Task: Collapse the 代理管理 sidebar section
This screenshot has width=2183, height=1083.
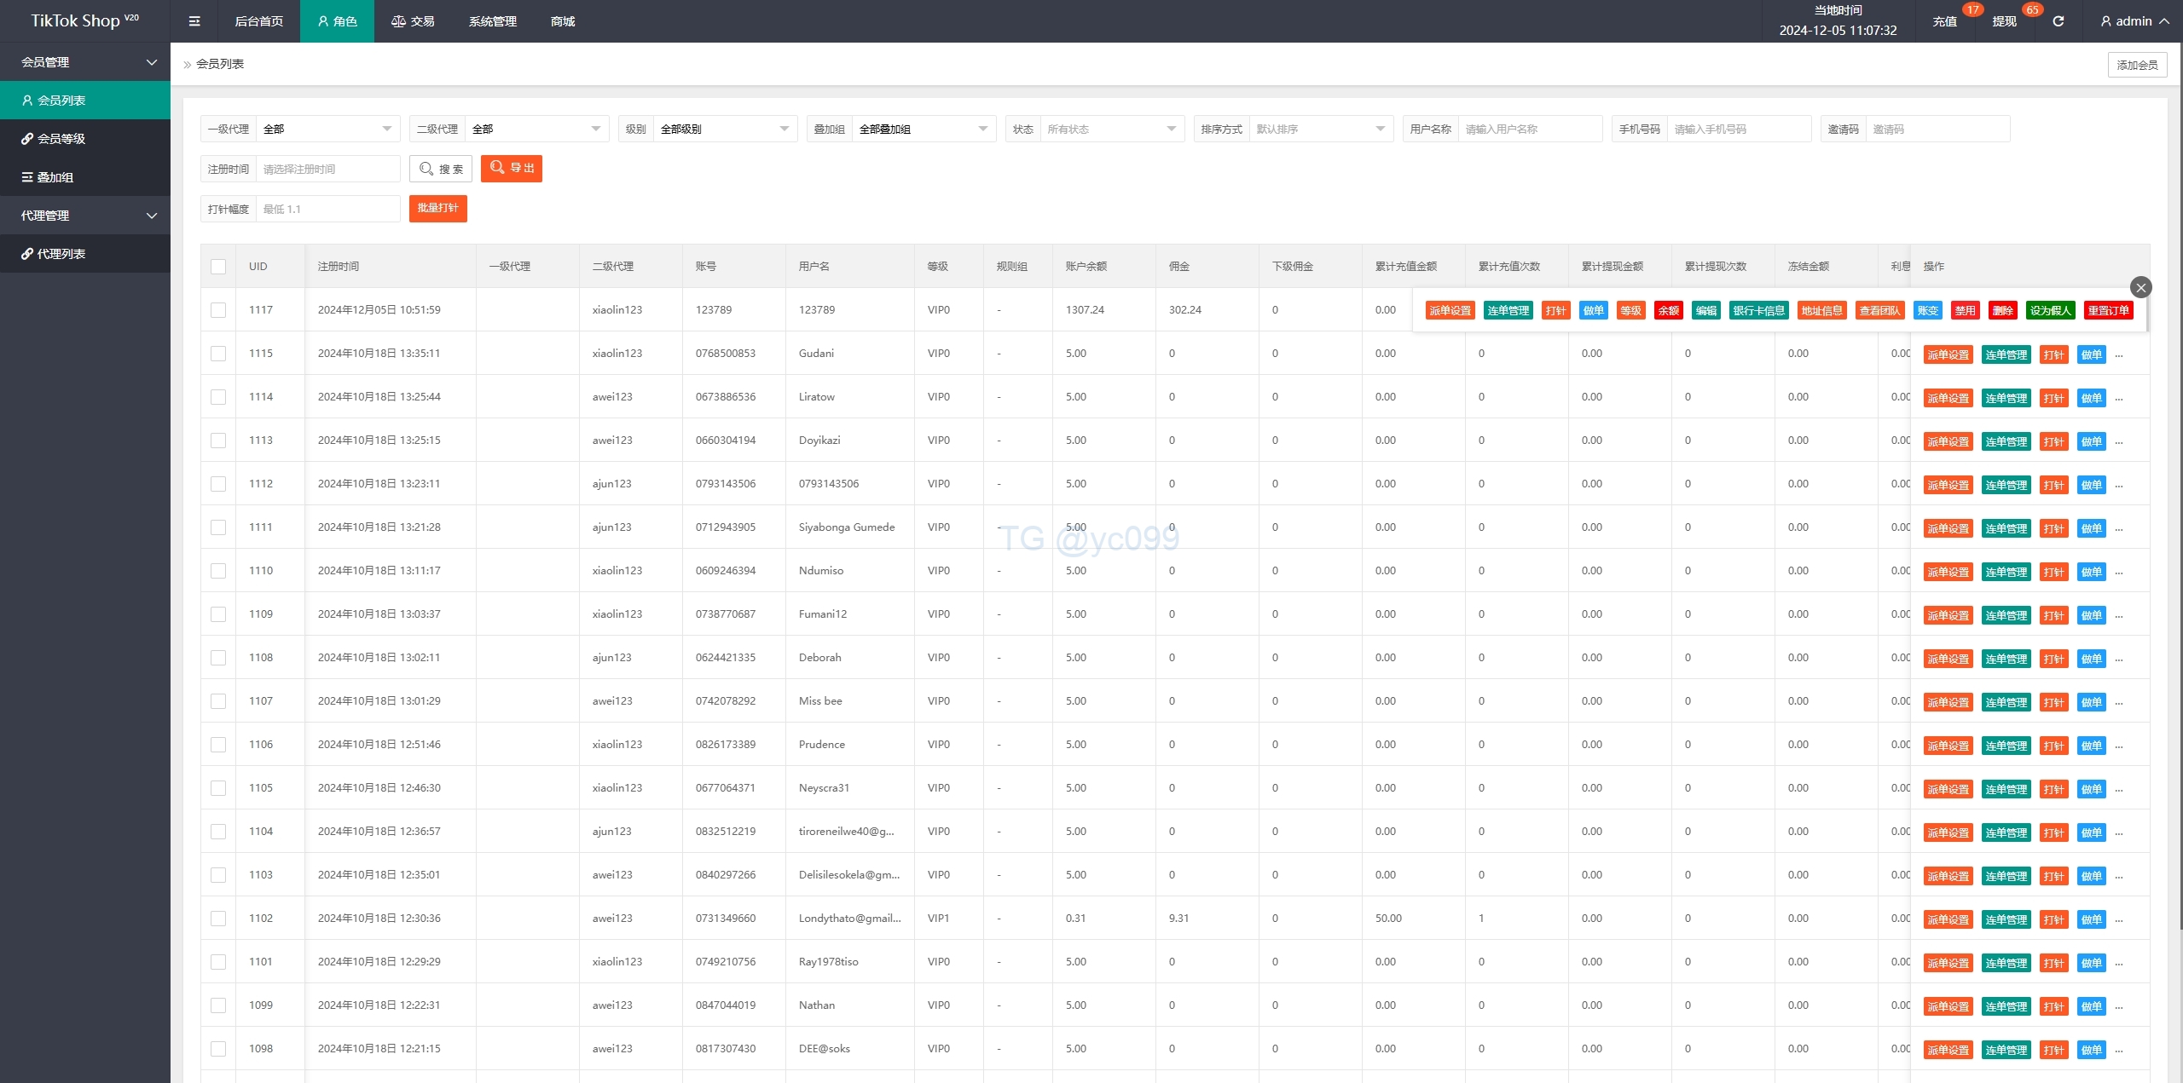Action: point(85,216)
